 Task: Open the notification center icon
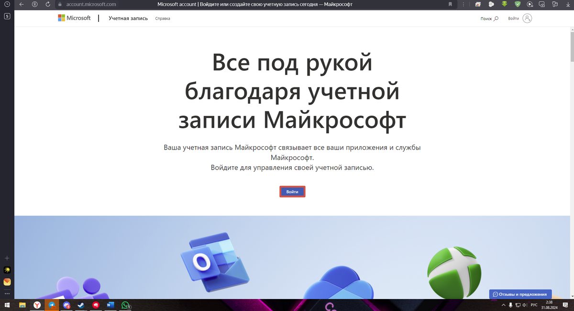click(x=565, y=305)
